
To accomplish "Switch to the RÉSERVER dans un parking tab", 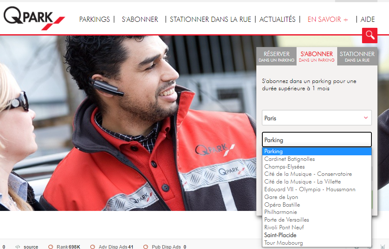I will pyautogui.click(x=276, y=56).
